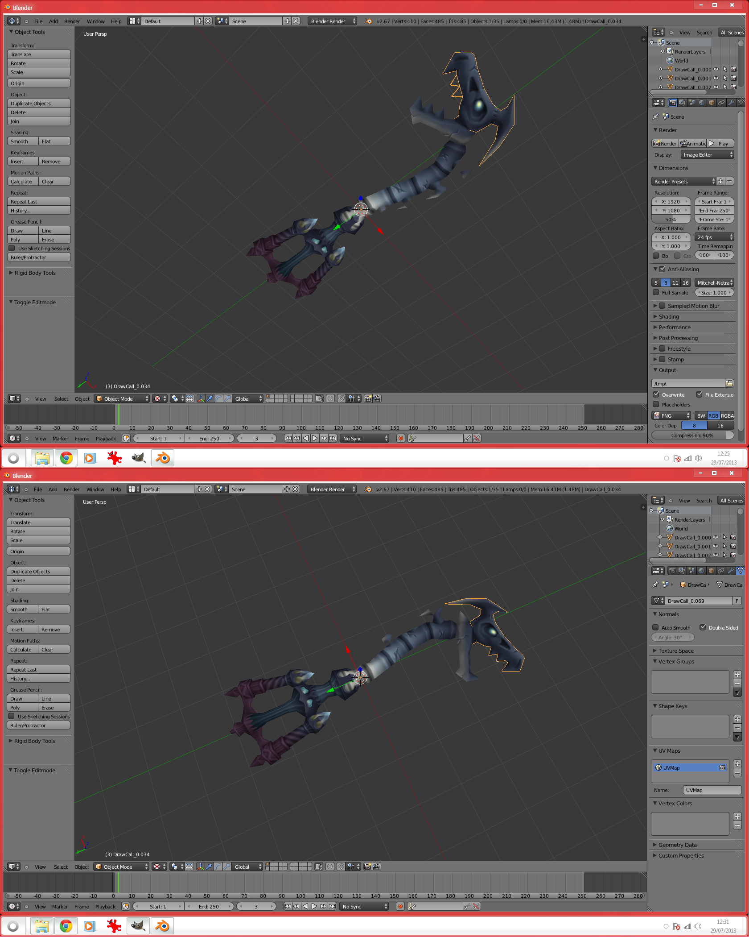Click the minus icon next to Render Presets
Image resolution: width=749 pixels, height=937 pixels.
729,181
